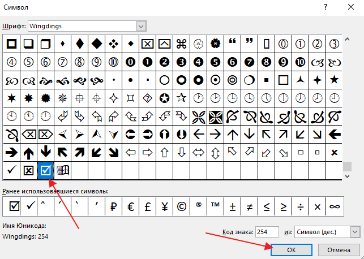364x259 pixels.
Task: Select the highlighted blue checked box symbol
Action: (45, 170)
